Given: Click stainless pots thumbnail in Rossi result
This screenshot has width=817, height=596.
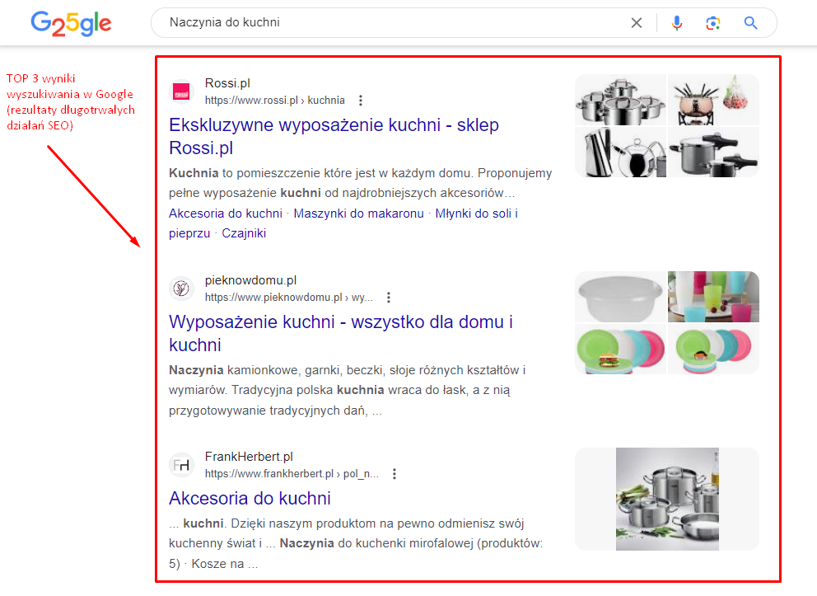Looking at the screenshot, I should coord(620,100).
